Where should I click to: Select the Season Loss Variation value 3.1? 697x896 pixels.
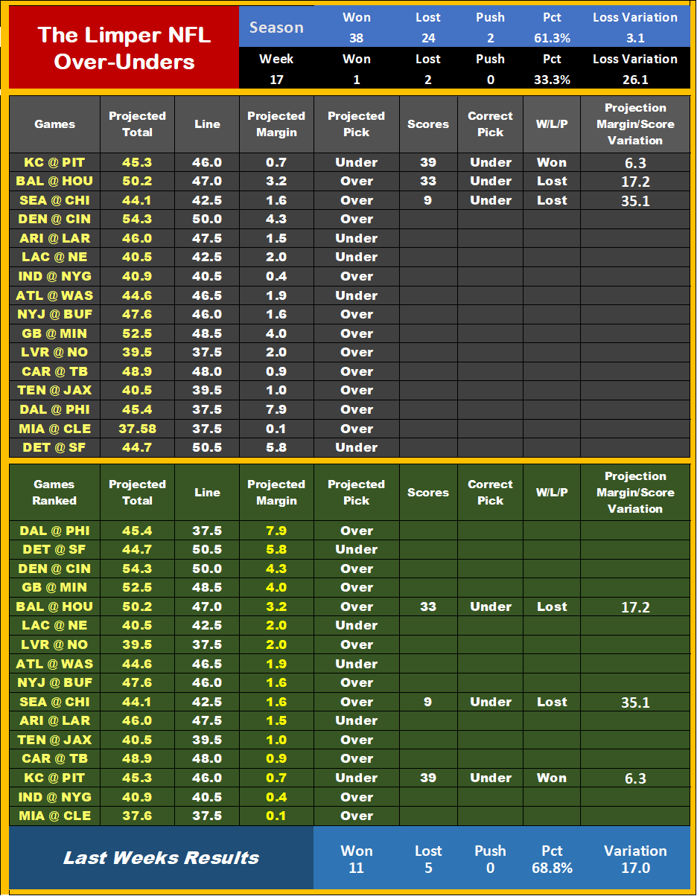click(x=635, y=38)
